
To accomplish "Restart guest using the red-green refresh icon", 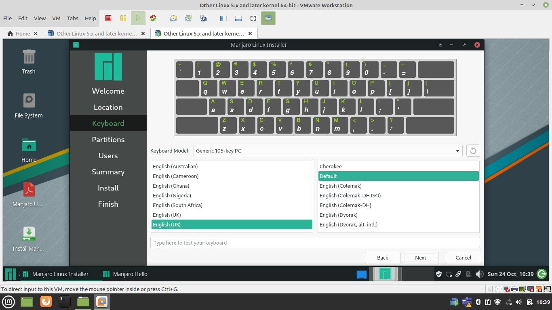I will click(x=153, y=18).
